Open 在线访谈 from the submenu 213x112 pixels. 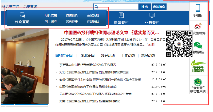93,21
